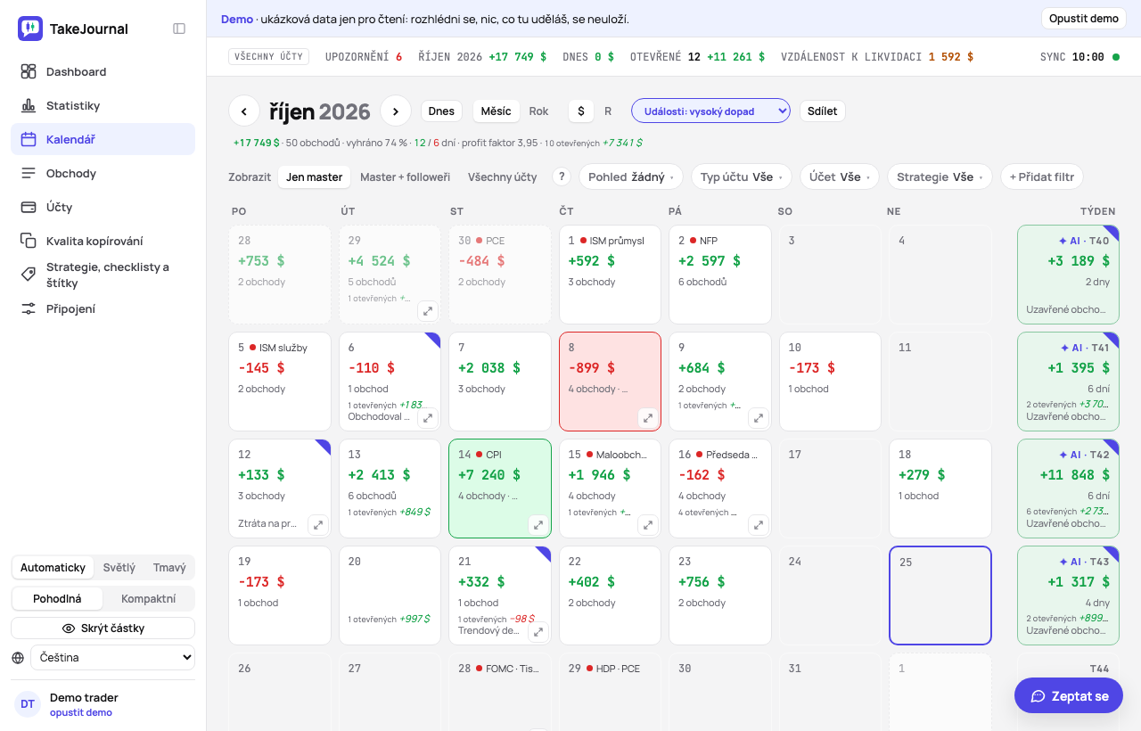This screenshot has width=1141, height=731.
Task: Expand day 8 using its expand icon
Action: tap(648, 417)
